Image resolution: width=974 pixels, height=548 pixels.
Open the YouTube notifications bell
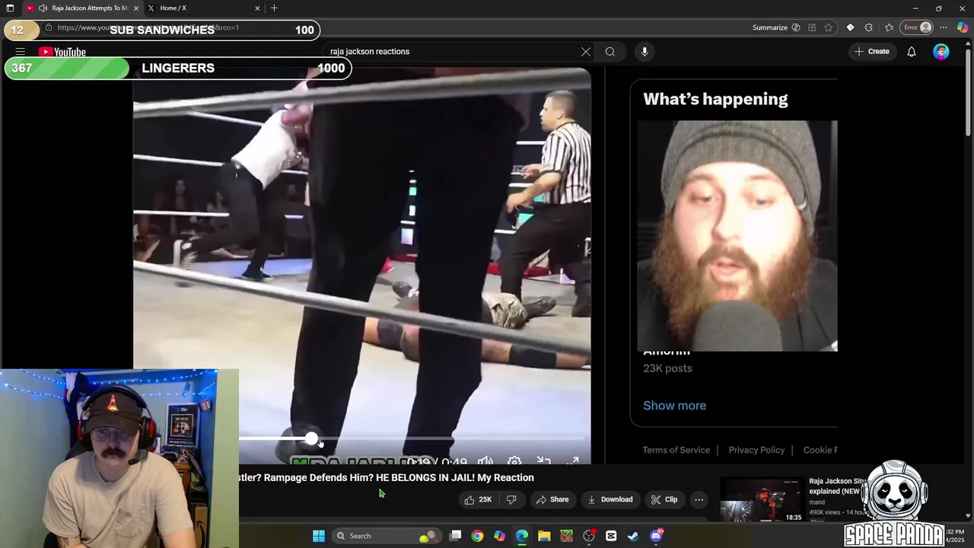coord(912,52)
